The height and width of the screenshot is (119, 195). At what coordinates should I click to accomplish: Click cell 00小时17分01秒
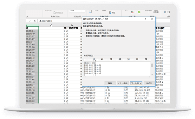pyautogui.click(x=88, y=96)
